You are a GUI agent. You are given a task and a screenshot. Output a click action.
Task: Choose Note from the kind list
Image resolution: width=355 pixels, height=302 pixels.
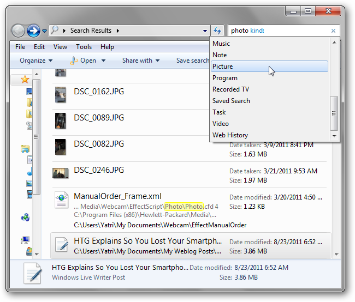[x=269, y=55]
